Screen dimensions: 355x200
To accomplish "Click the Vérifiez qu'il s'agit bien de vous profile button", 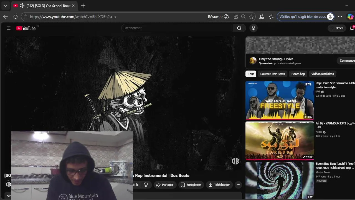I will point(305,17).
